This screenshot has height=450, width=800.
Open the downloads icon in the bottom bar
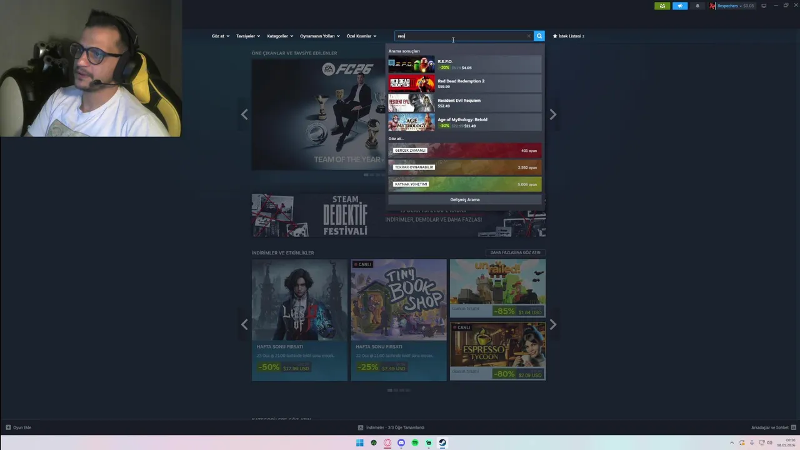coord(361,427)
